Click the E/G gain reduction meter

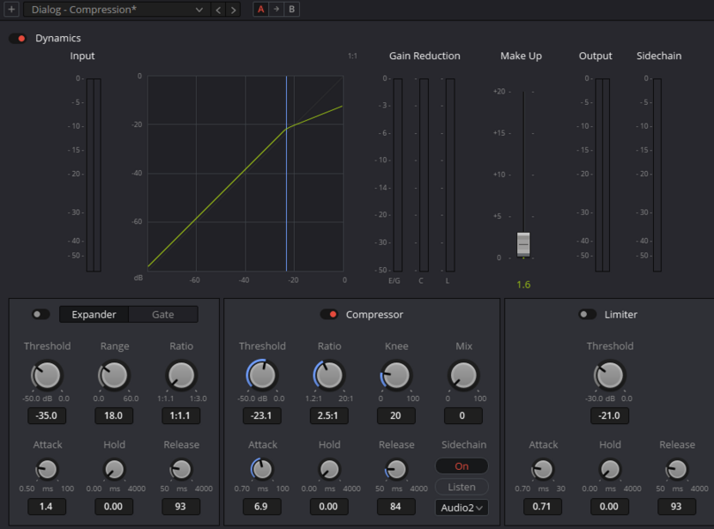point(398,175)
